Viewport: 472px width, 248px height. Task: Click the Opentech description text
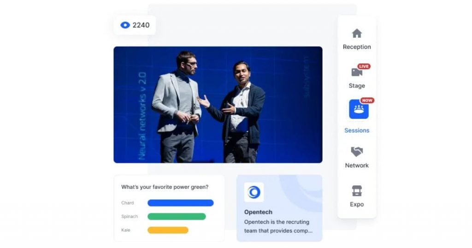pos(278,226)
